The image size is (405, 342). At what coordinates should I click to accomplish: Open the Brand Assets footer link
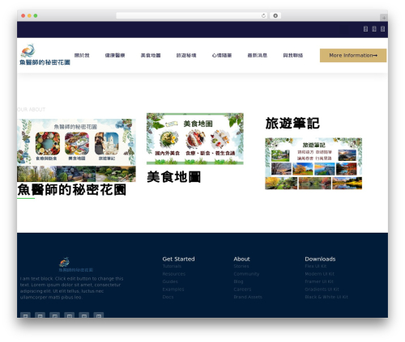(248, 297)
